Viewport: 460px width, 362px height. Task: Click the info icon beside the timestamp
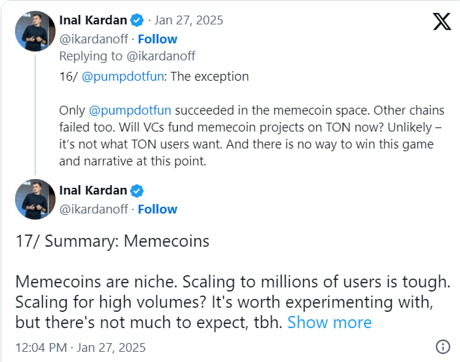click(x=442, y=347)
